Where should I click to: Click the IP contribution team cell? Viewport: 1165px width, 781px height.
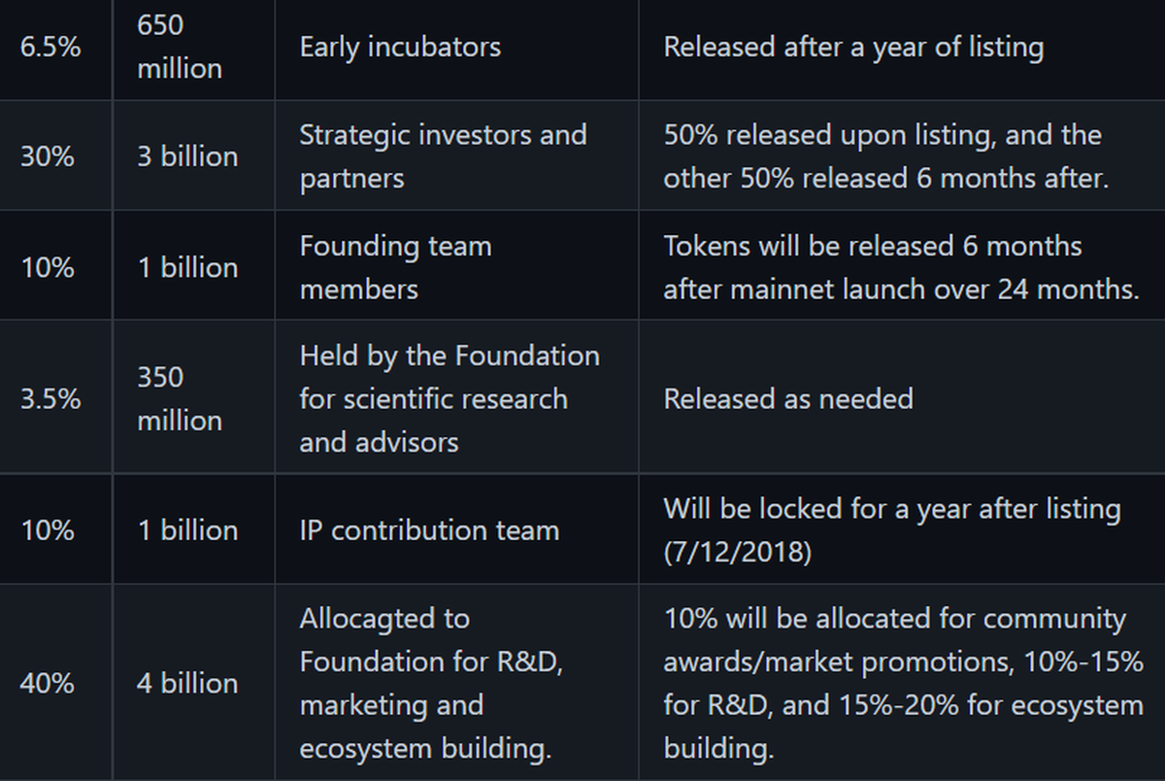429,530
